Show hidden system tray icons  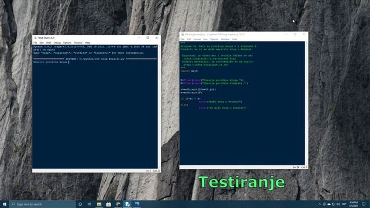click(x=320, y=204)
